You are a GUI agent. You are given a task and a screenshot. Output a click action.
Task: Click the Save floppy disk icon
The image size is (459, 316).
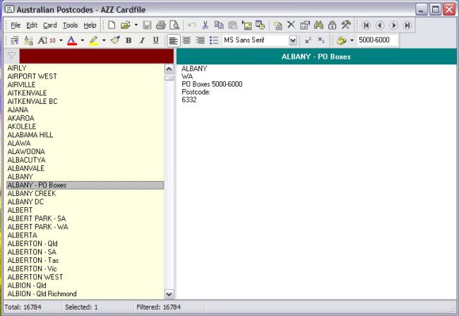pos(147,25)
